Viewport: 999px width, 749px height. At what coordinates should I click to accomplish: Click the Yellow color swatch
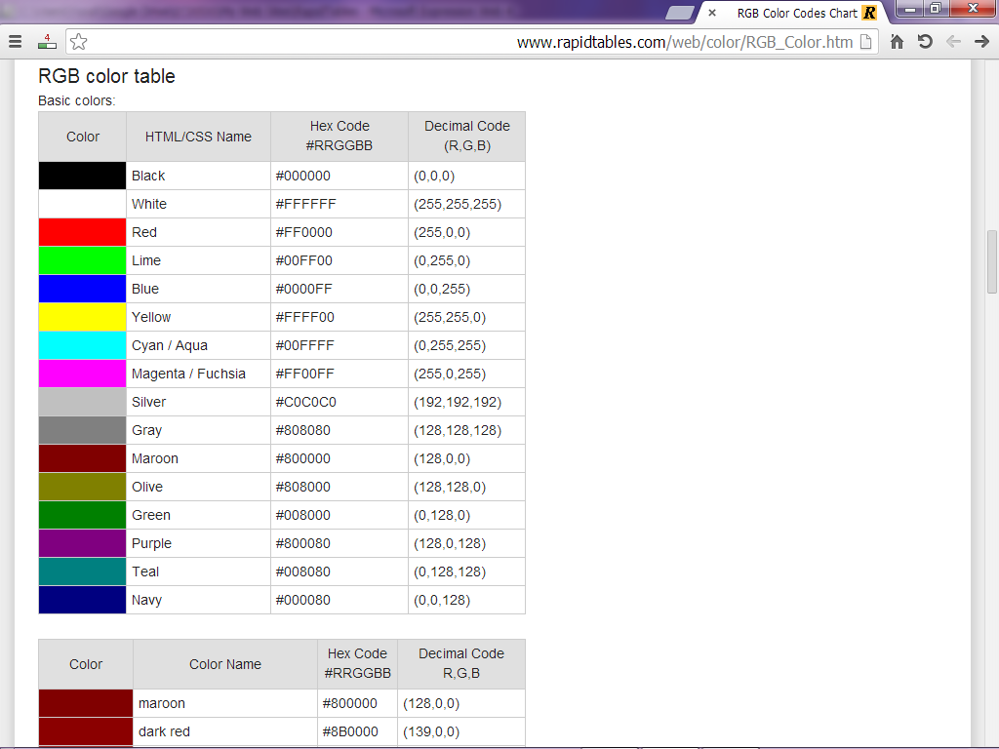tap(83, 317)
